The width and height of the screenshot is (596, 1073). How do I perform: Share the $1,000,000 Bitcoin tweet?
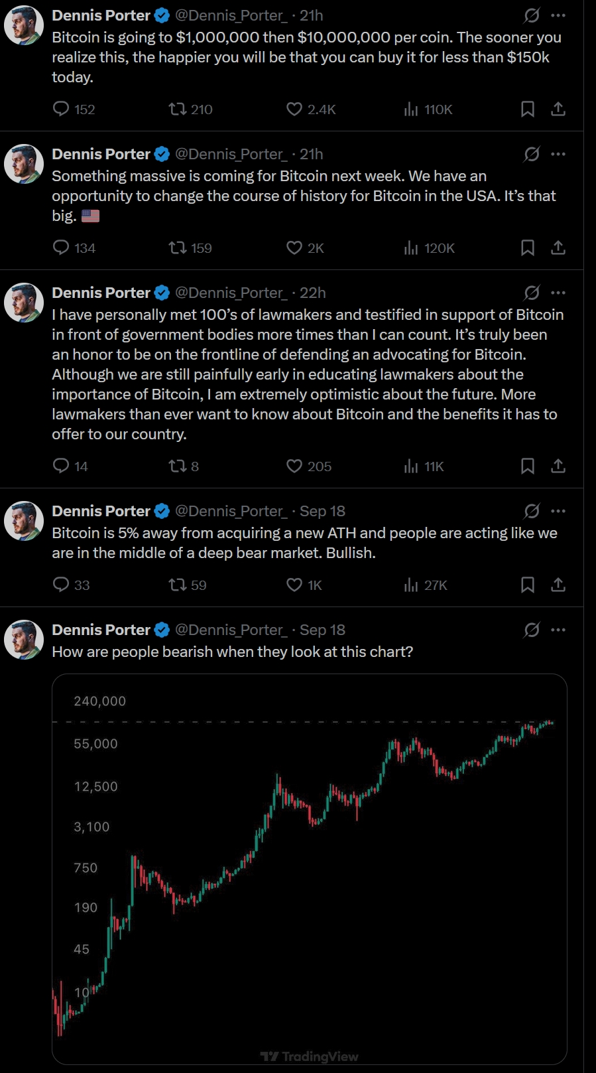(x=558, y=109)
